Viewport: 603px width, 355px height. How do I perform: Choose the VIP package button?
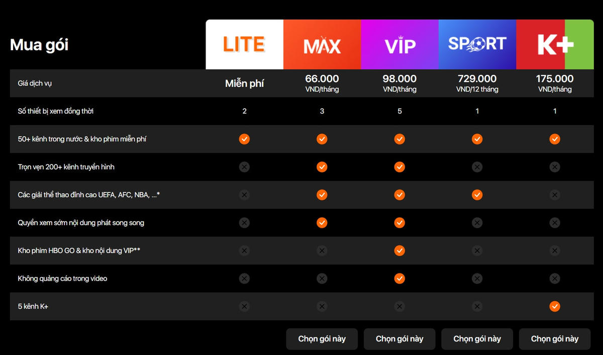tap(399, 339)
